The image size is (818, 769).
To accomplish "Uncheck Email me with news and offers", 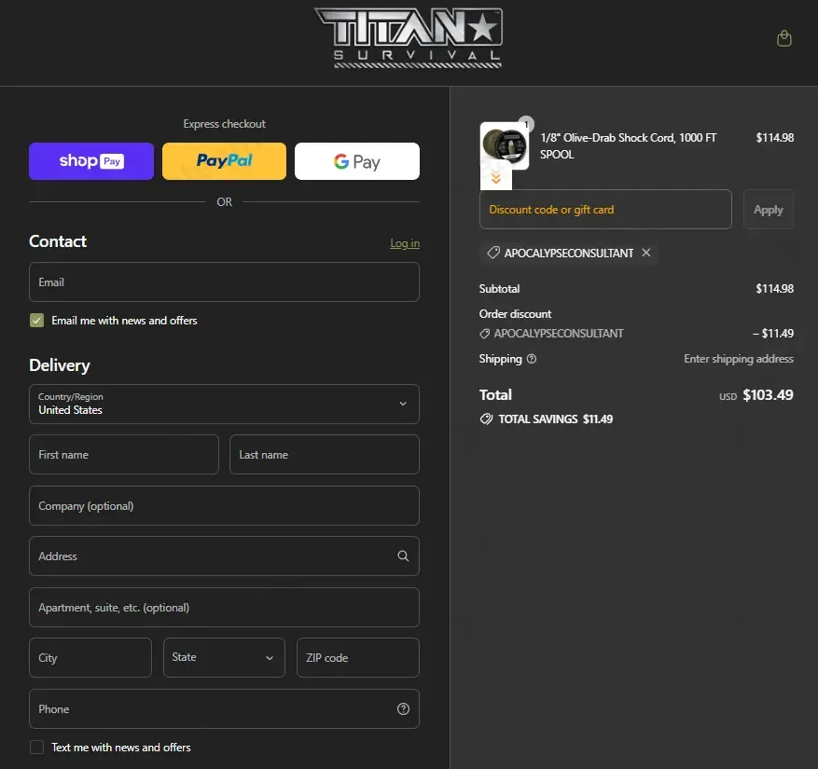I will click(36, 320).
